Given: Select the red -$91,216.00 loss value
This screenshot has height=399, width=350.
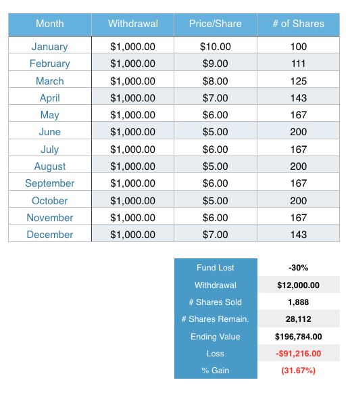Looking at the screenshot, I should (299, 353).
